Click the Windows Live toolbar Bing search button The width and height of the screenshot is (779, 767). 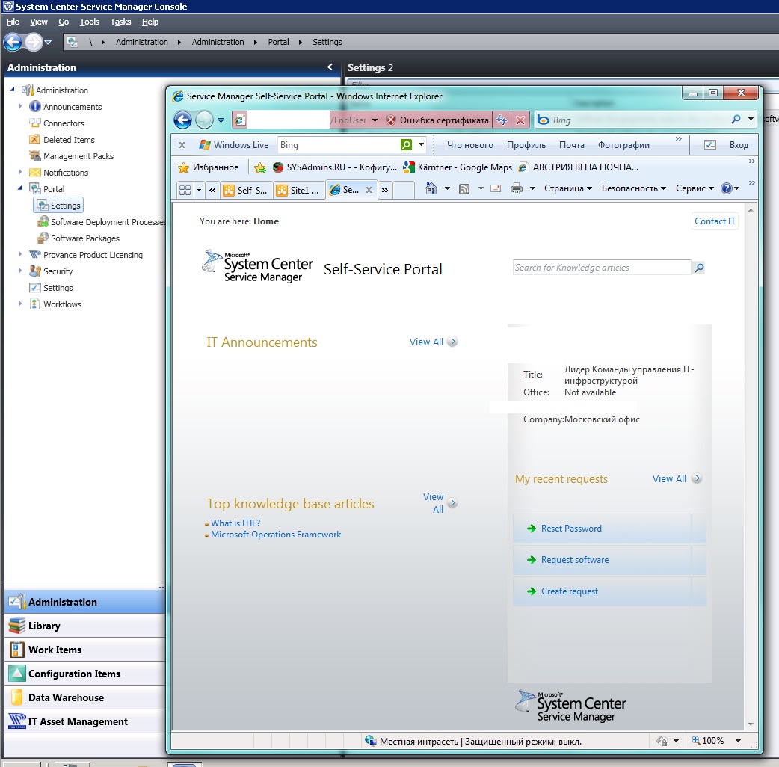[407, 144]
